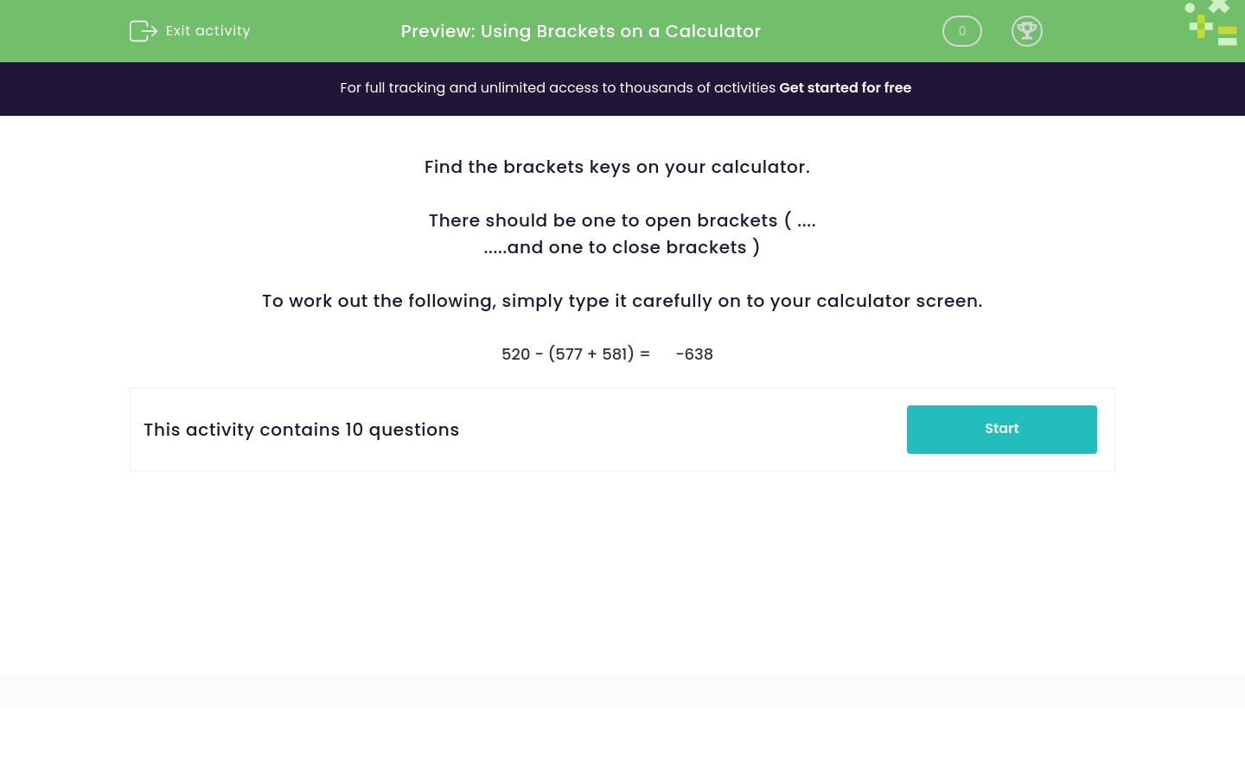Begin the 10 question activity with Start

[x=1001, y=429]
